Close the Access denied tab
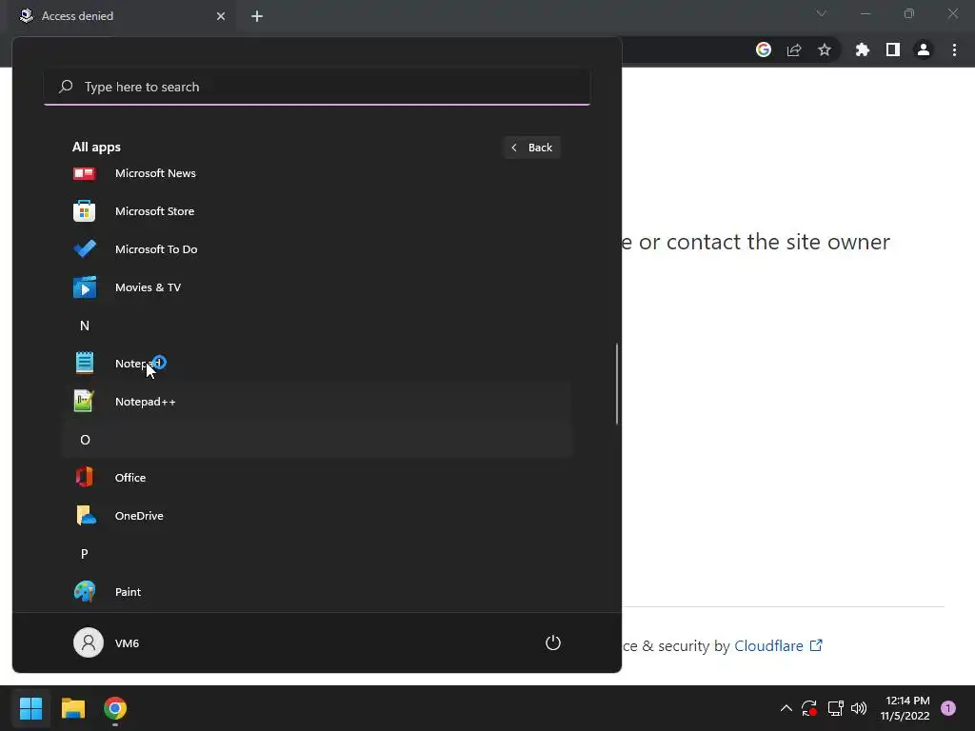Image resolution: width=975 pixels, height=731 pixels. (221, 16)
